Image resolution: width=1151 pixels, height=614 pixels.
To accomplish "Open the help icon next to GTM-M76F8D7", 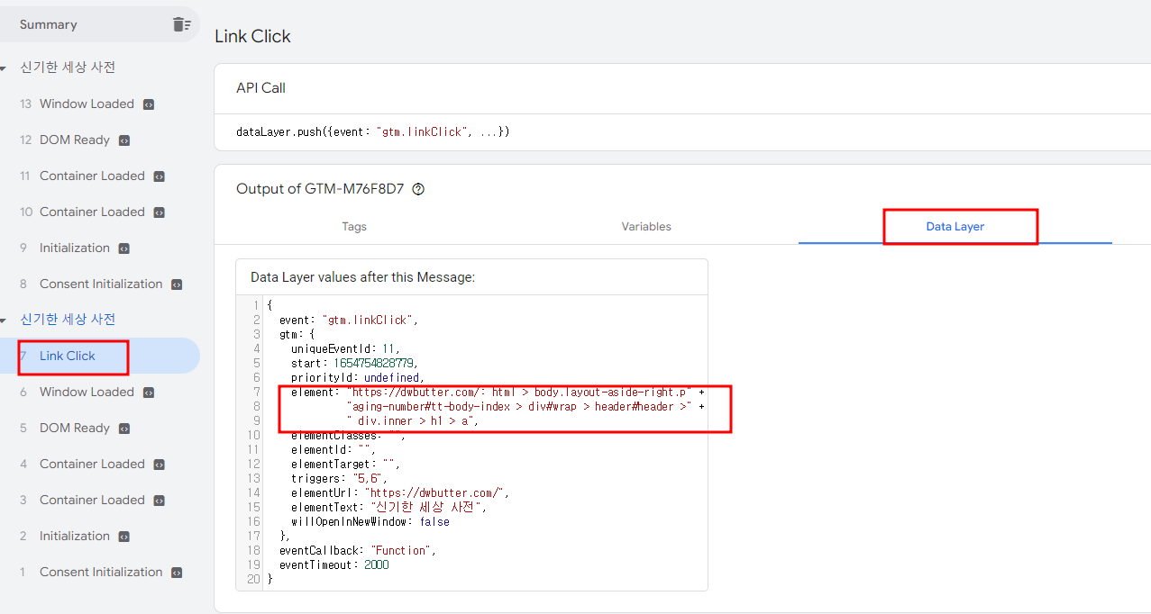I will click(x=418, y=189).
